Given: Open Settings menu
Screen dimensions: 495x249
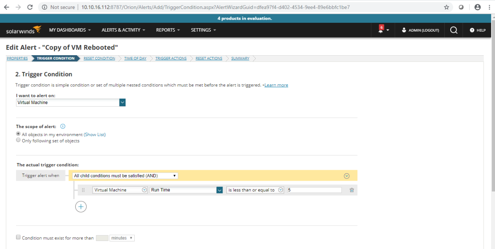Looking at the screenshot, I should [x=203, y=30].
